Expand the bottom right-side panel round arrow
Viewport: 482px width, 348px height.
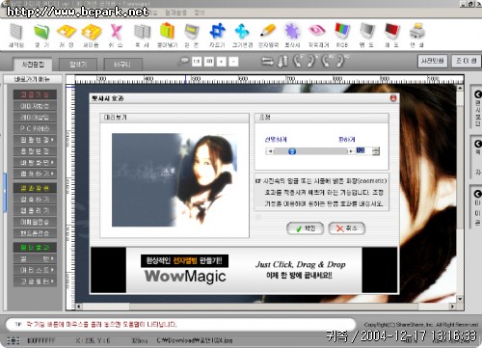point(478,194)
